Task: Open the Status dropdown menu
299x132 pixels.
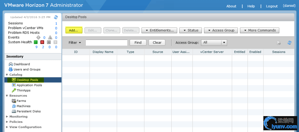Action: (x=190, y=30)
